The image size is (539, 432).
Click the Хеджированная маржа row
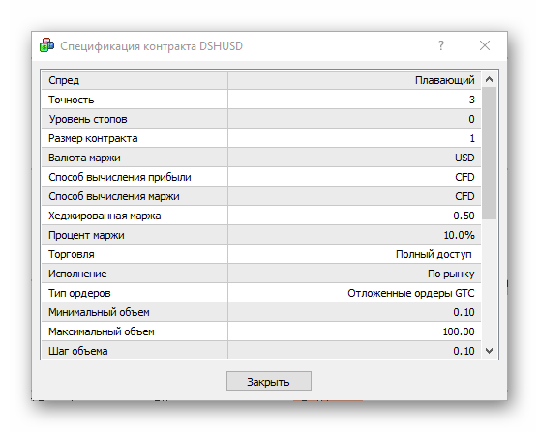tap(261, 216)
